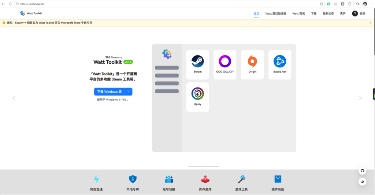Click the 游戏工具 hammer feature icon
The image size is (375, 195).
(x=242, y=179)
